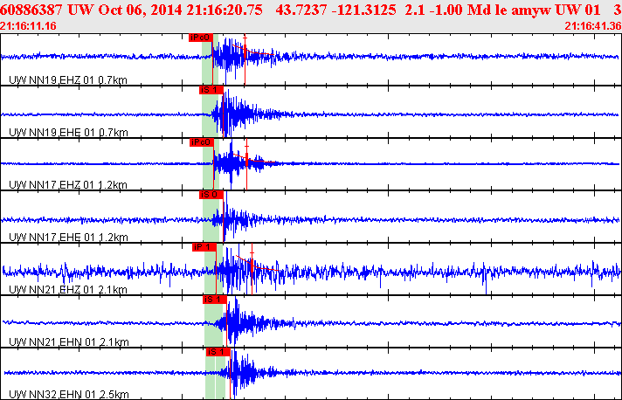This screenshot has height=400, width=622.
Task: Click the iPc0 pick flag on NN19 EHZ
Action: (201, 38)
